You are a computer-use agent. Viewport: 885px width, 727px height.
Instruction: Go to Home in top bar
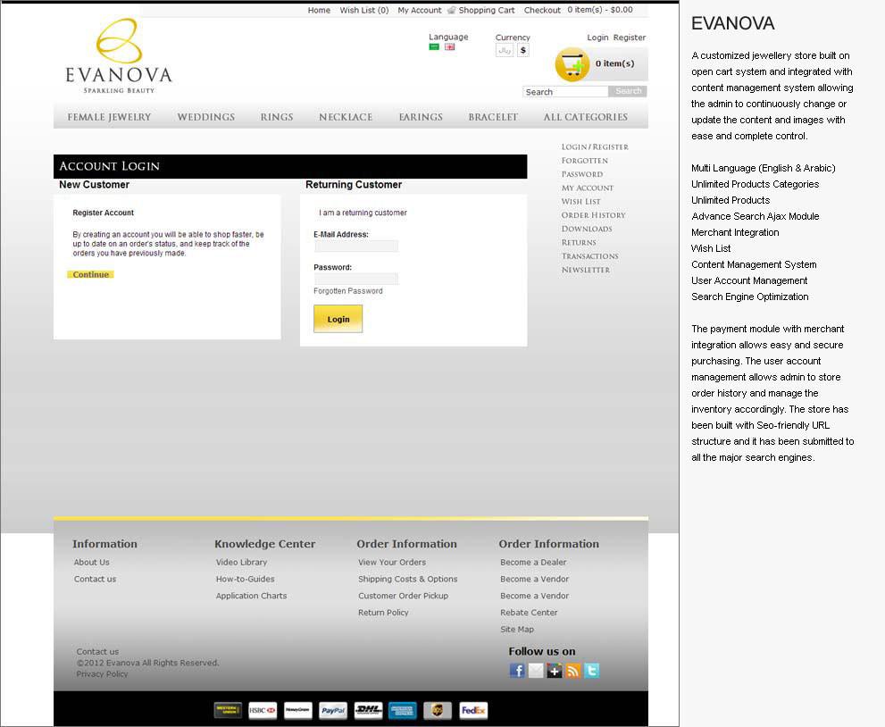319,10
